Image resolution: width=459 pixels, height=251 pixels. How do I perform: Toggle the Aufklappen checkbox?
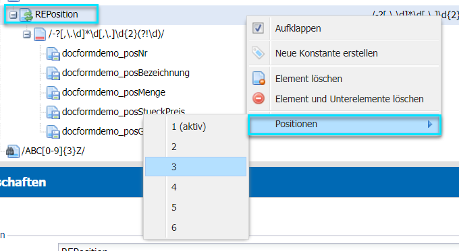pos(258,28)
